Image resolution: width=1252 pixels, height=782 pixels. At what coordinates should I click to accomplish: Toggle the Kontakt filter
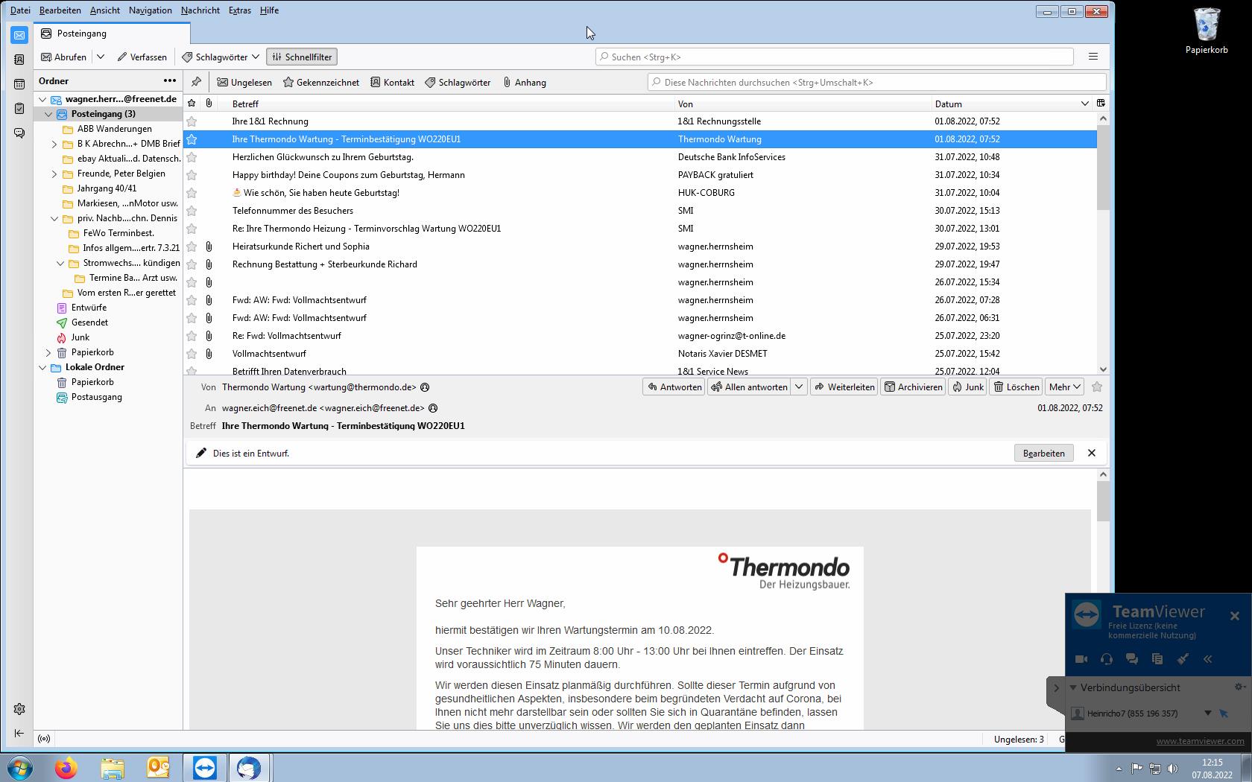click(x=393, y=83)
